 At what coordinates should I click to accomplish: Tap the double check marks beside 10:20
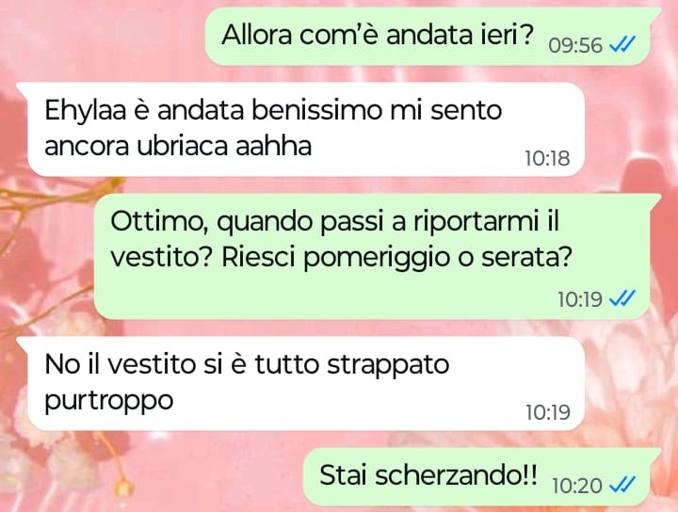point(621,485)
